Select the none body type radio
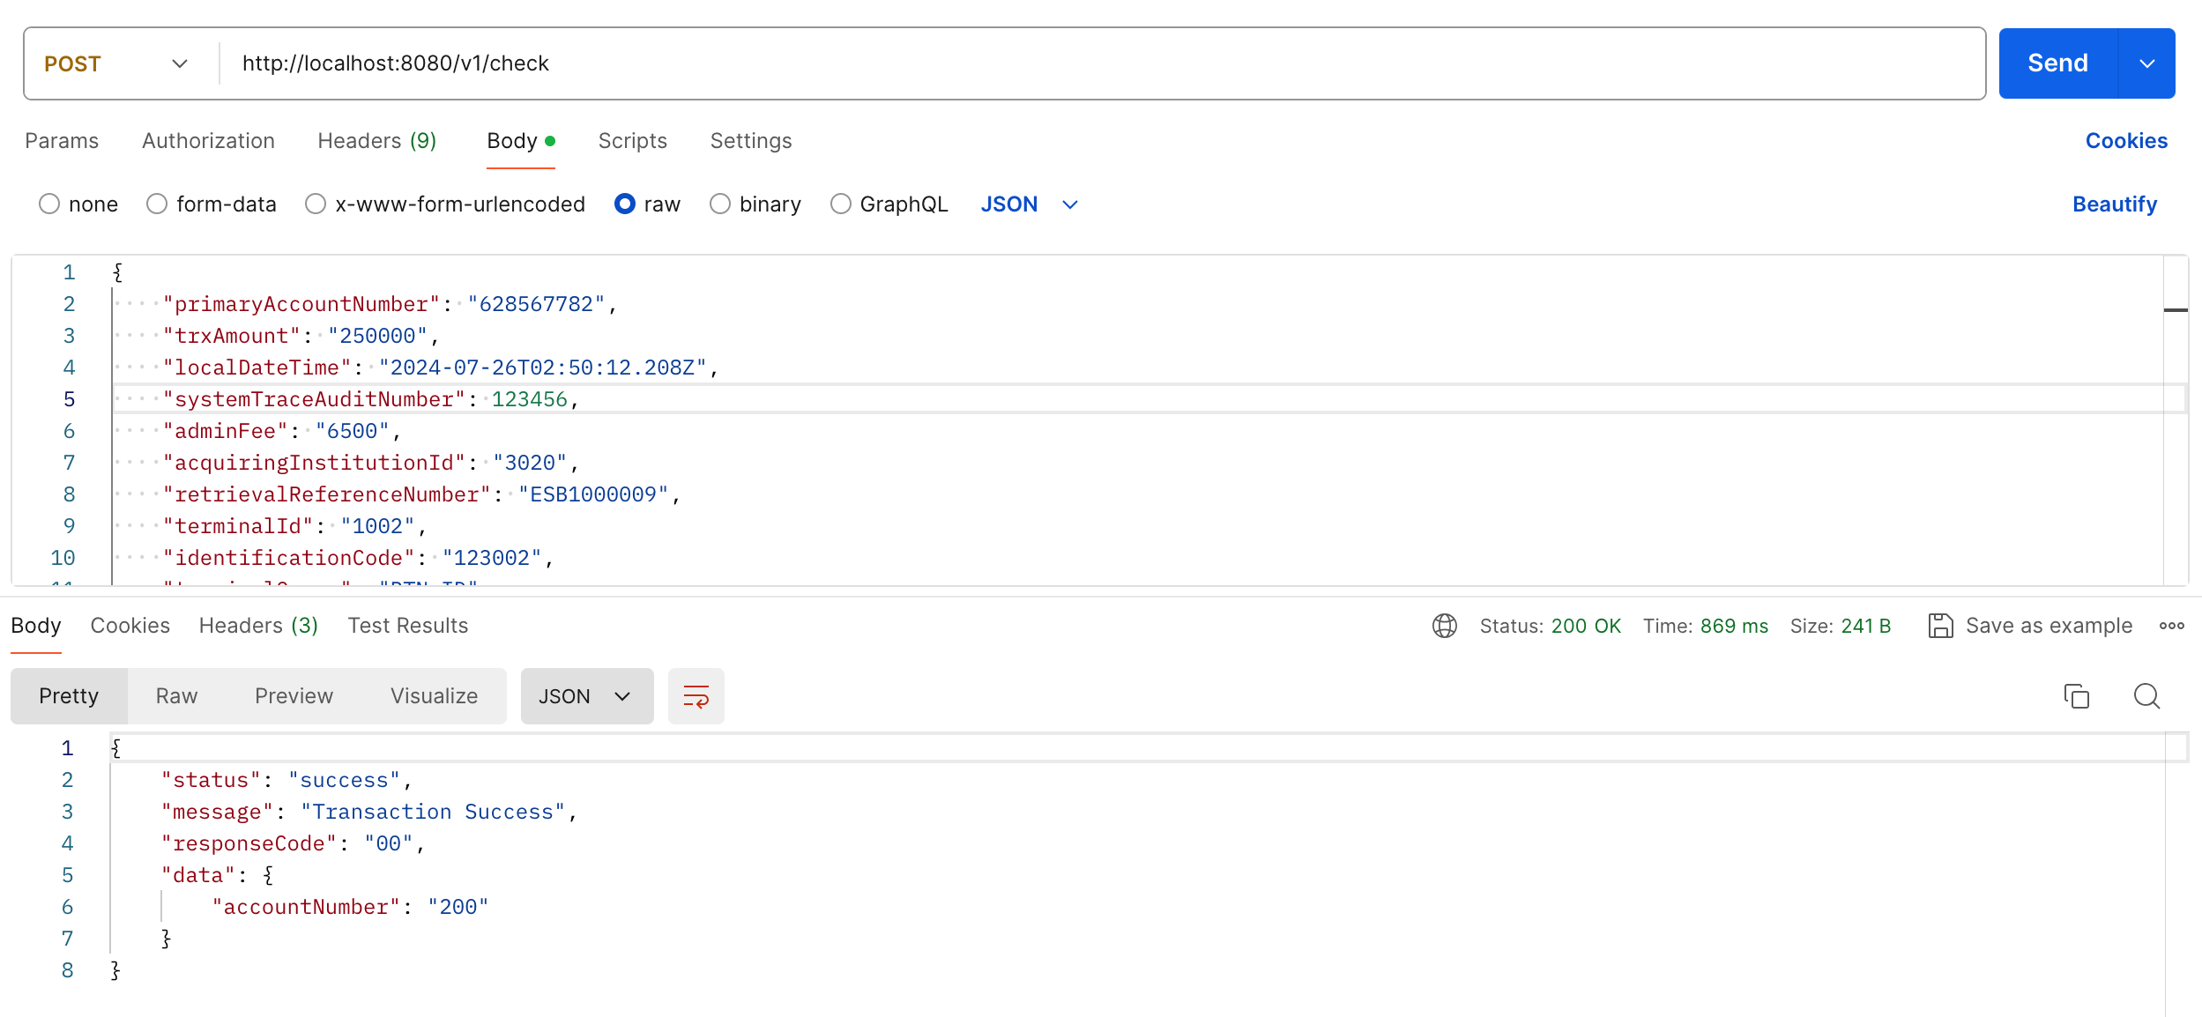Screen dimensions: 2202x1017 tap(49, 204)
